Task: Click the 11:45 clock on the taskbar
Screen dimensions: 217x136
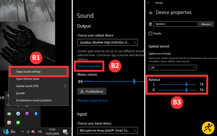Action: point(52,130)
